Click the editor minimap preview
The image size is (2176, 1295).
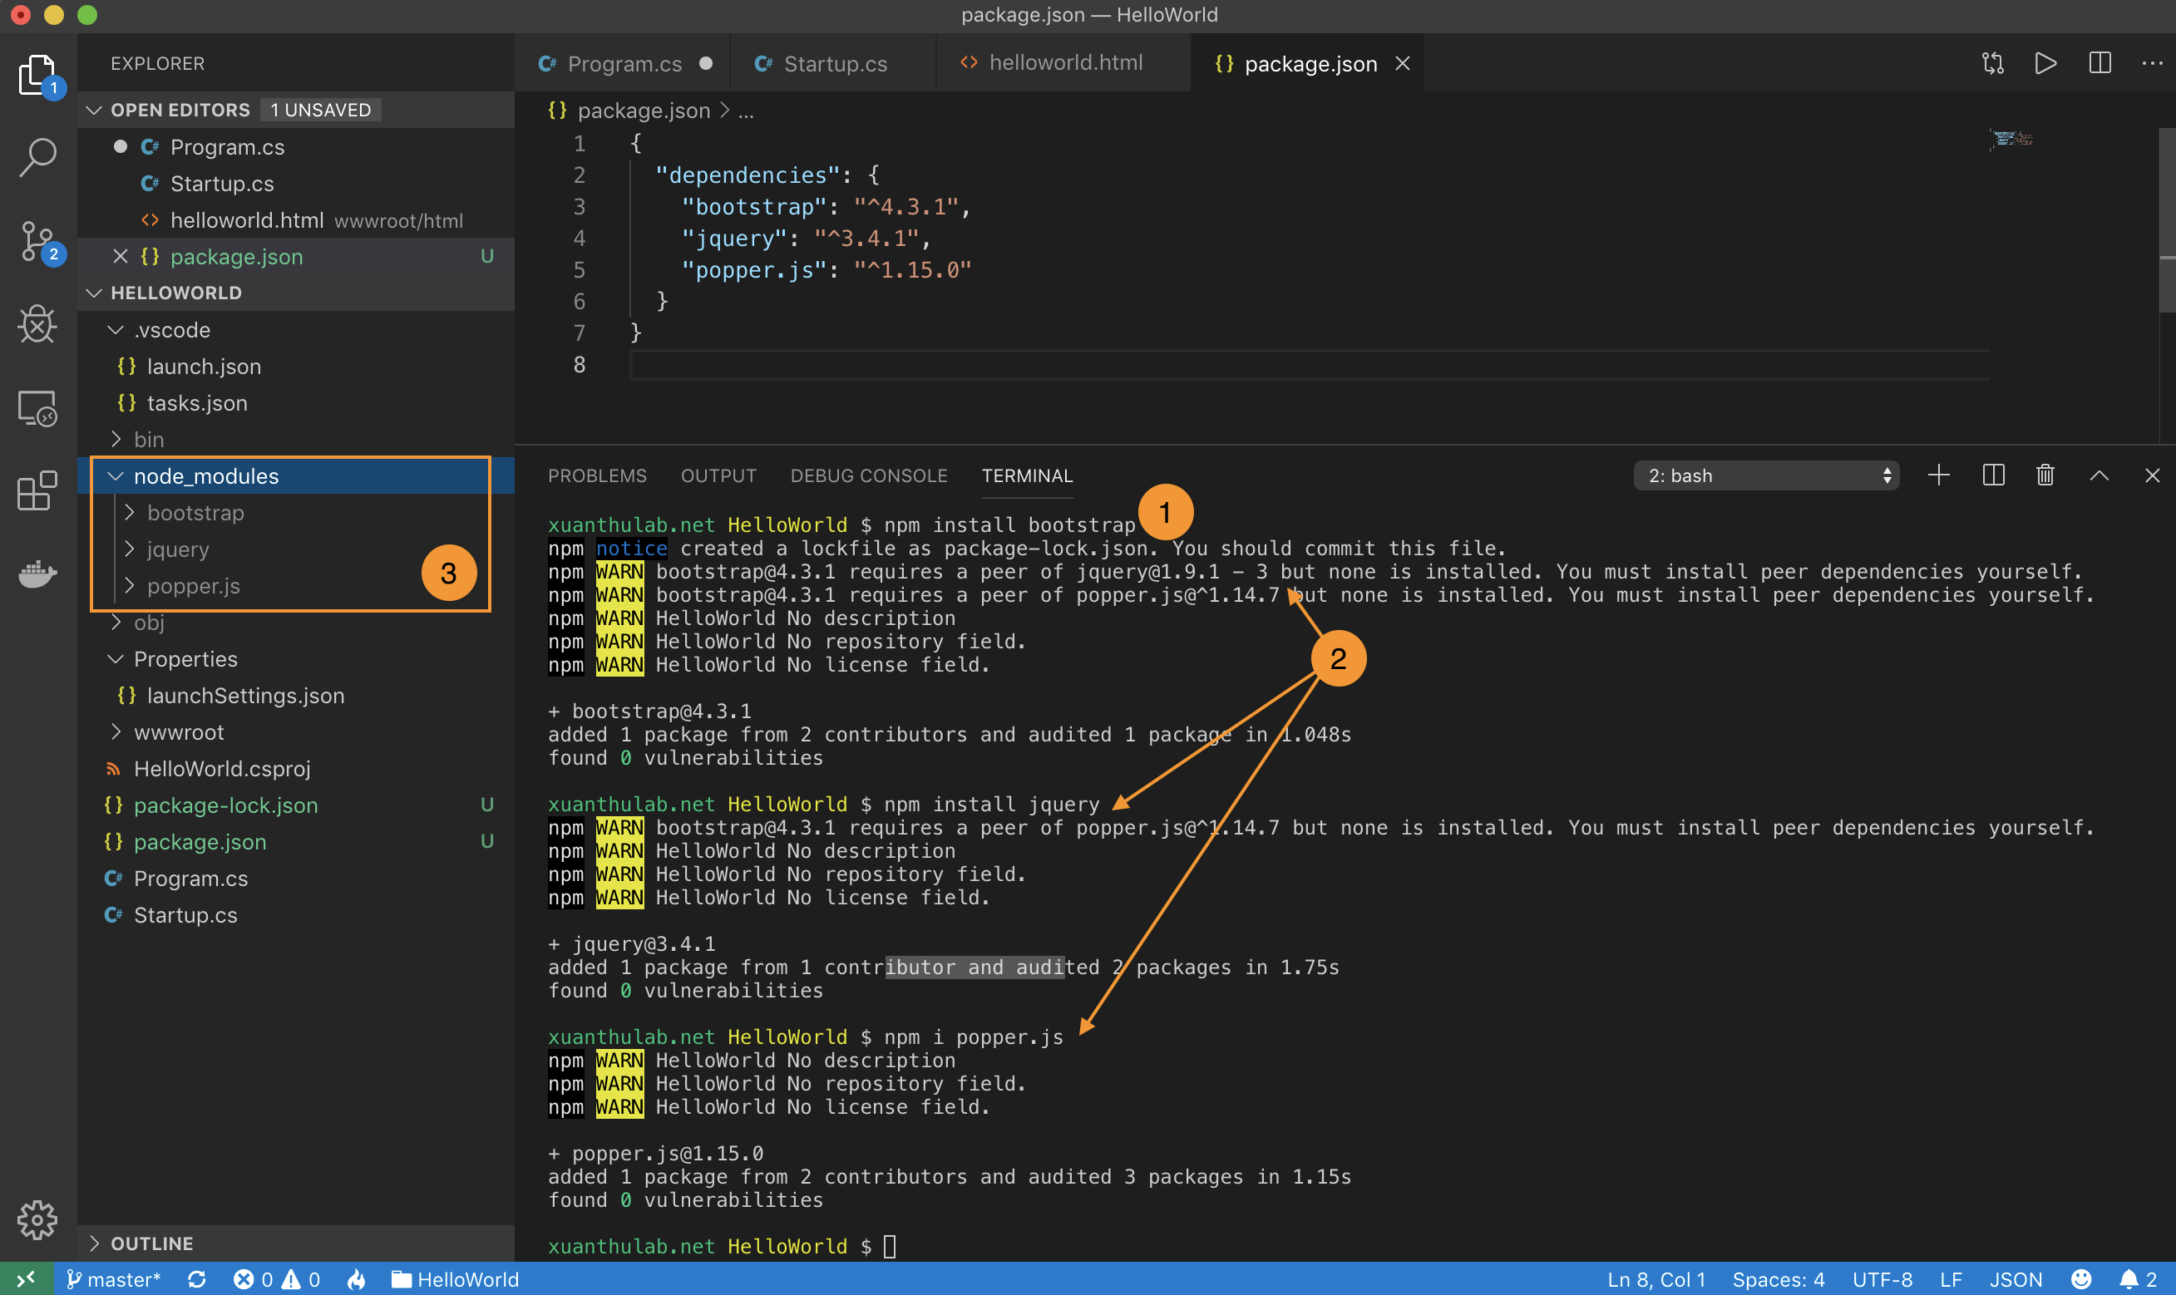pyautogui.click(x=2011, y=139)
